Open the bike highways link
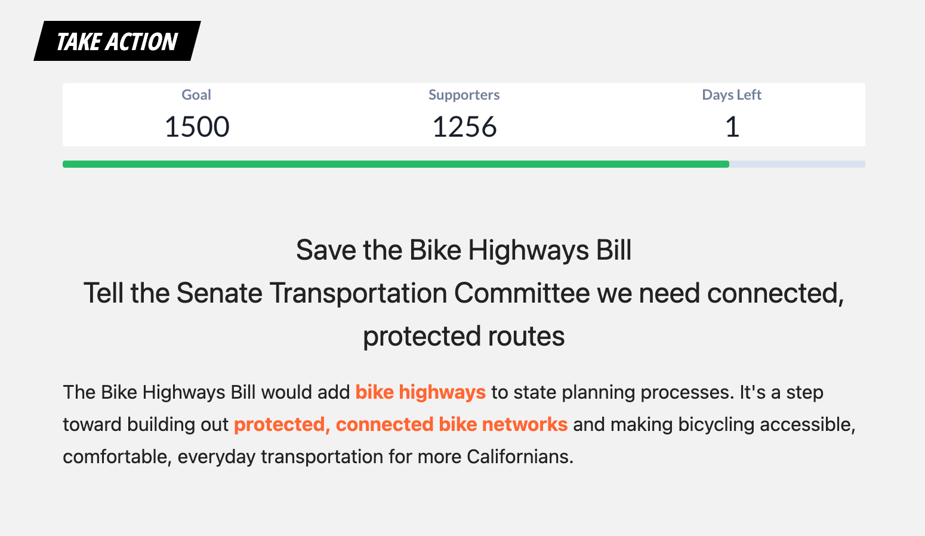925x536 pixels. pyautogui.click(x=420, y=392)
